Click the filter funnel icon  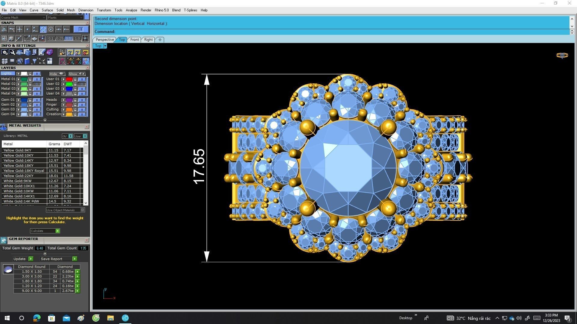click(x=34, y=61)
